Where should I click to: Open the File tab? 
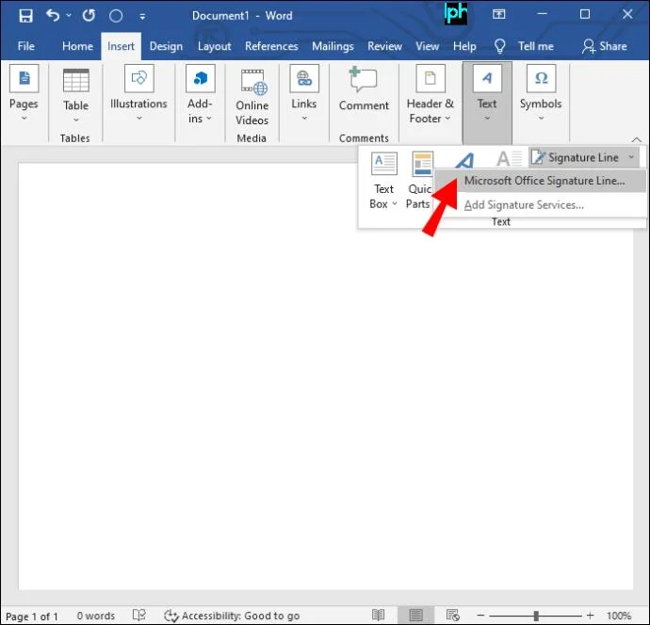tap(26, 46)
